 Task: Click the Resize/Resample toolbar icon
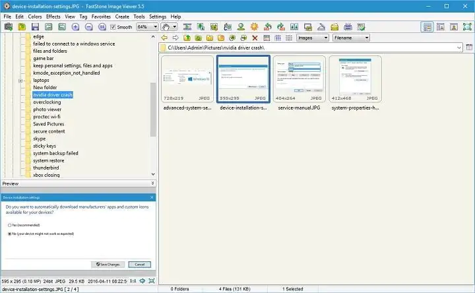coord(201,27)
